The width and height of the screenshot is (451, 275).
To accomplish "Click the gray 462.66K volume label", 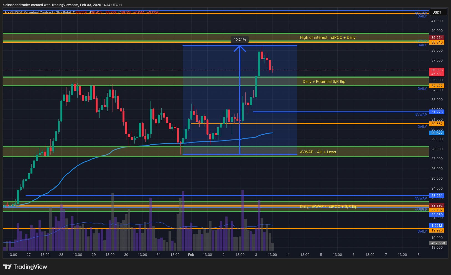I will pyautogui.click(x=438, y=243).
